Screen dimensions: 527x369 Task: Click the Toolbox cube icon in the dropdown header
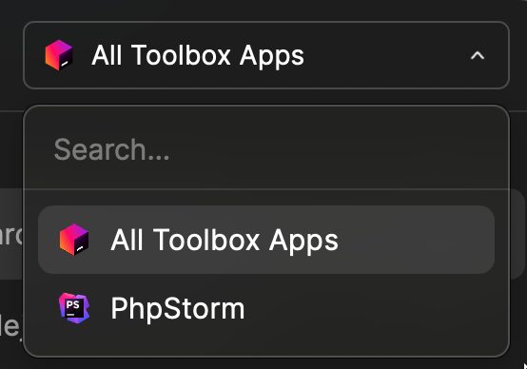point(59,55)
